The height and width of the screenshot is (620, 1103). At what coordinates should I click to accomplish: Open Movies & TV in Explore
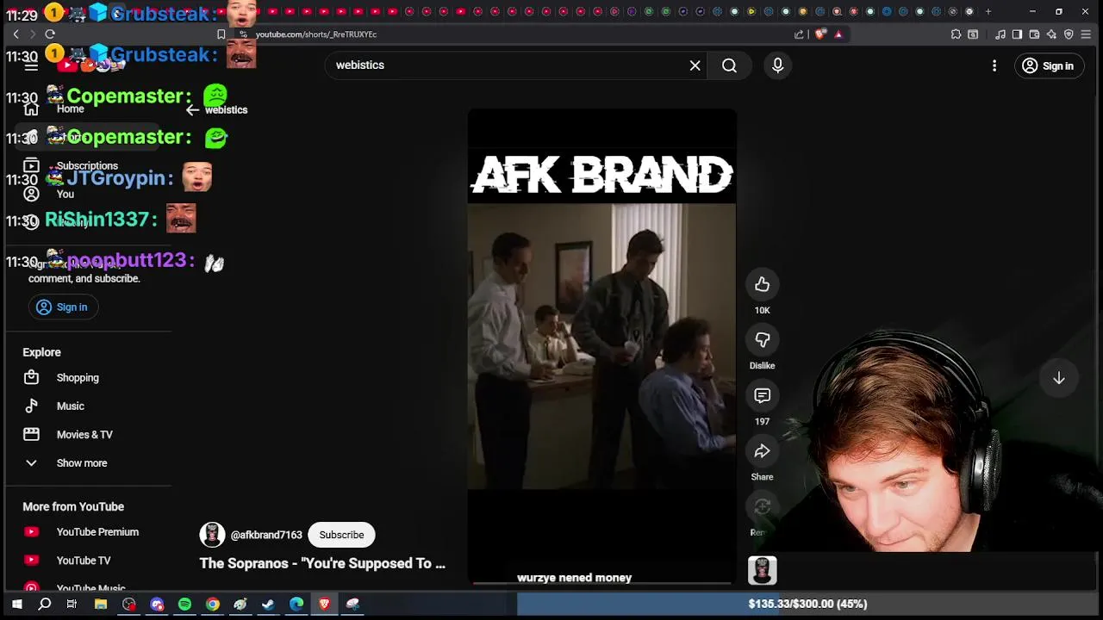pos(84,434)
